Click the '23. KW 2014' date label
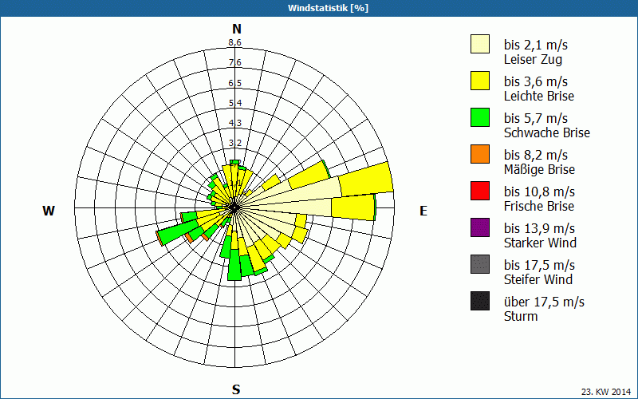This screenshot has width=638, height=399. 606,392
